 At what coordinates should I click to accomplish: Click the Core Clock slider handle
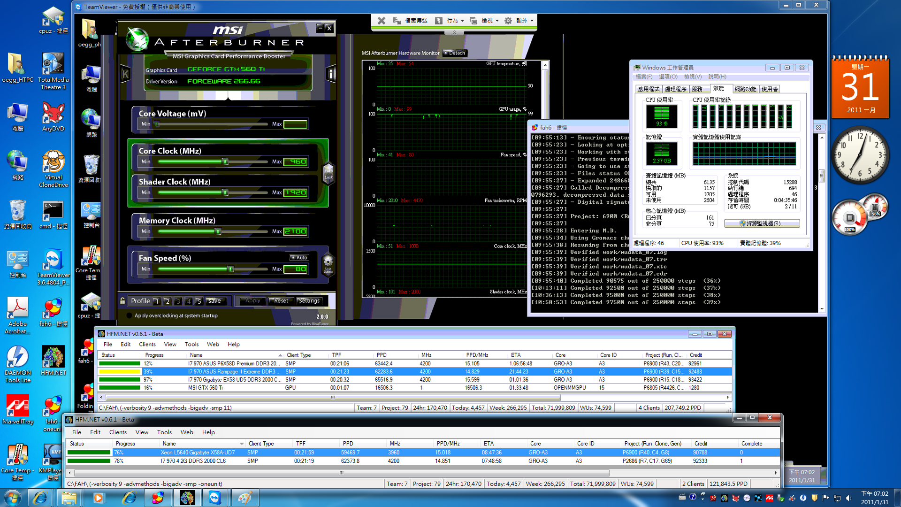(225, 161)
